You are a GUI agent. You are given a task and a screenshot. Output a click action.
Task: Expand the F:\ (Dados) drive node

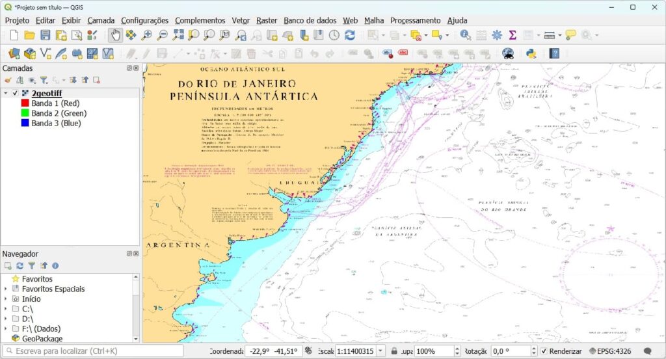[5, 328]
